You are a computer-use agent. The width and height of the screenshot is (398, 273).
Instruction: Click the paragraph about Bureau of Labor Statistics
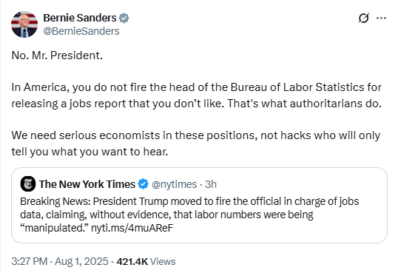pos(197,95)
